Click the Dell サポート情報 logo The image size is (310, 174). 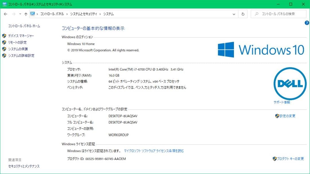(290, 83)
